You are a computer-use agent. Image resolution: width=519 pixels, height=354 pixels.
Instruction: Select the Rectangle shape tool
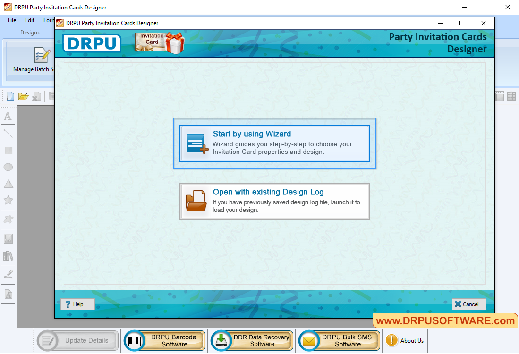(x=8, y=151)
